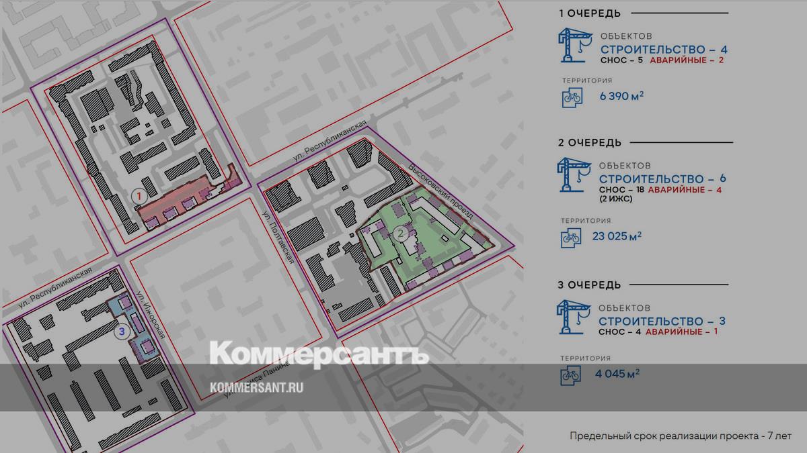Click the '1 ОЧЕРЕДЬ' heading
The height and width of the screenshot is (453, 807).
(x=589, y=13)
